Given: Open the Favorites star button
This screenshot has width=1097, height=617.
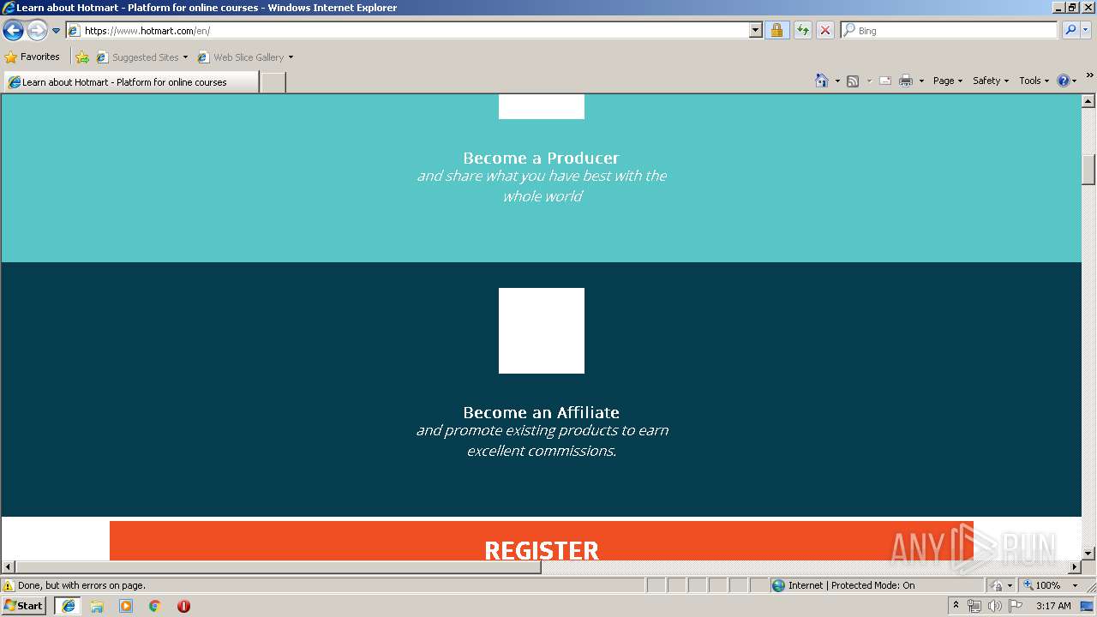Looking at the screenshot, I should pos(33,57).
